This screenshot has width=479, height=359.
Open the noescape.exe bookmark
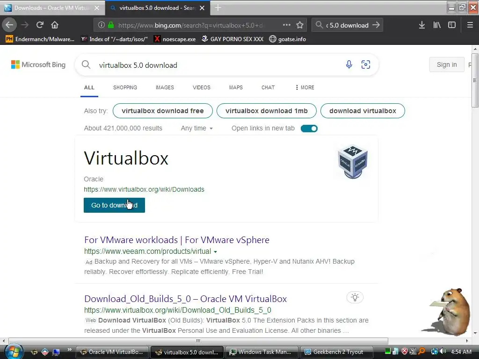175,39
